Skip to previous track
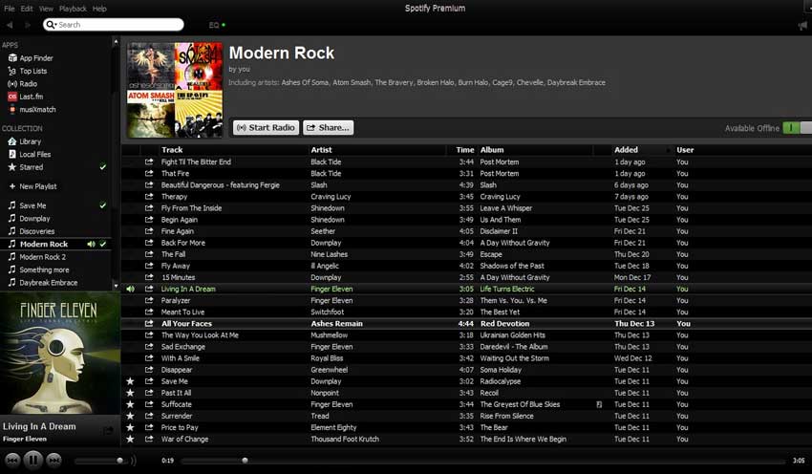 tap(12, 460)
